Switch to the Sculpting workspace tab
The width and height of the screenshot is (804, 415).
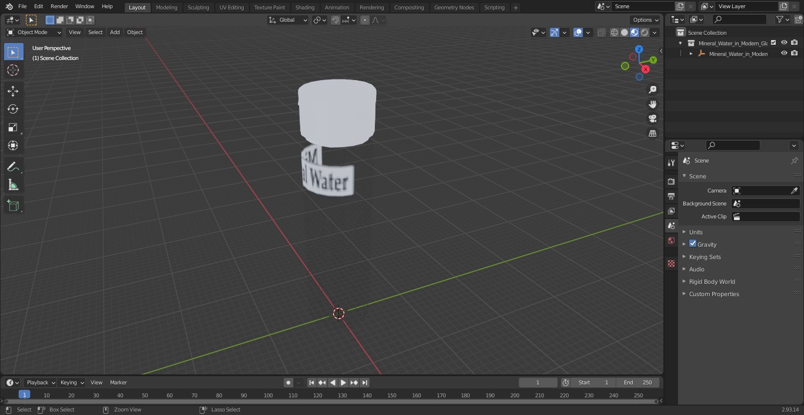click(x=198, y=8)
